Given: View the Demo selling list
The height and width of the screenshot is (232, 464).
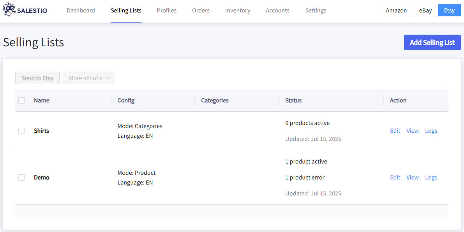Looking at the screenshot, I should pos(413,178).
